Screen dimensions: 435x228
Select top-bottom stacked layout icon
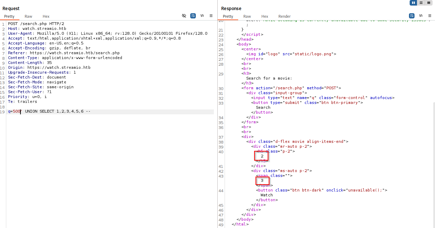(x=421, y=3)
